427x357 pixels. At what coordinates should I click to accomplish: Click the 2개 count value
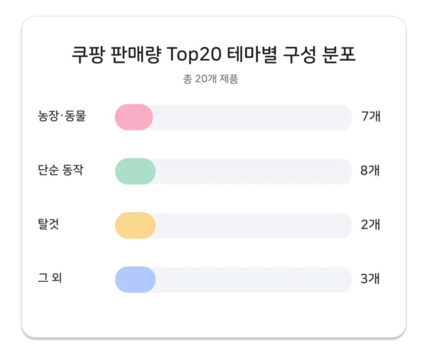370,225
